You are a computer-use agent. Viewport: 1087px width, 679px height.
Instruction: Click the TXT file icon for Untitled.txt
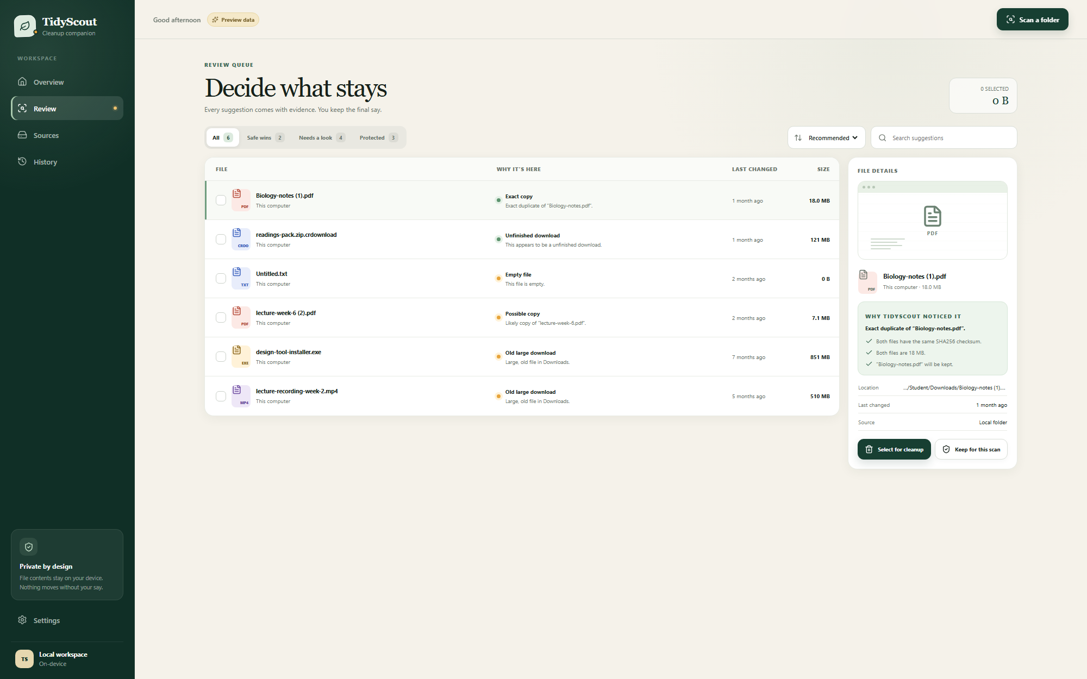[241, 278]
